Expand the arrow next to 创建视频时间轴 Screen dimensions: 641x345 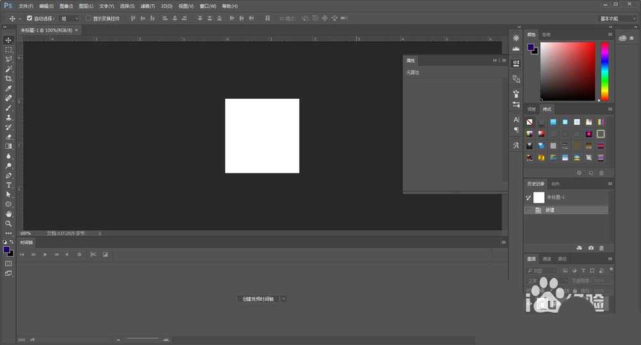click(x=284, y=299)
